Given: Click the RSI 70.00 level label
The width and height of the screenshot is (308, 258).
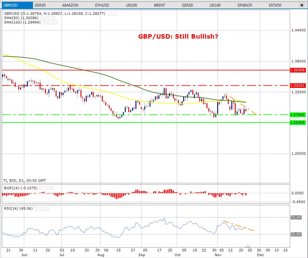Looking at the screenshot, I should pos(296,217).
